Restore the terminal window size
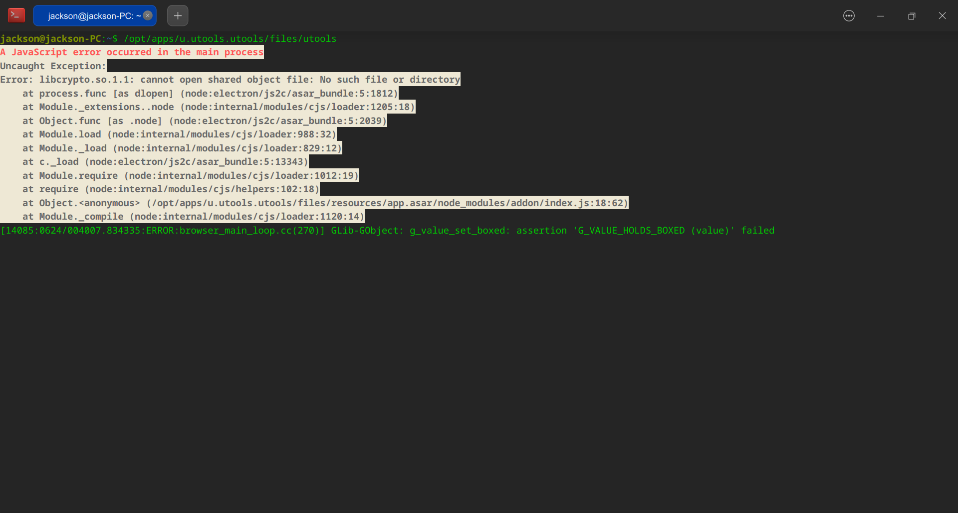The image size is (958, 513). point(912,16)
